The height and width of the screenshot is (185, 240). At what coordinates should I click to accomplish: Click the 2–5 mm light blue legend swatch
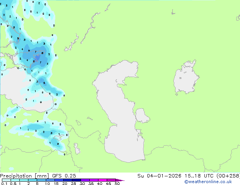coord(33,180)
